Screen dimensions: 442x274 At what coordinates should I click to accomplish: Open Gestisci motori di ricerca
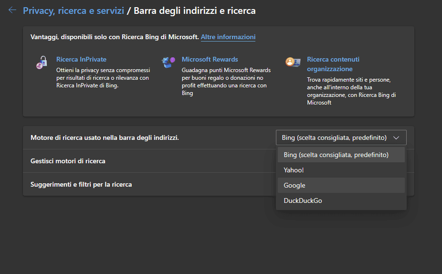pyautogui.click(x=68, y=161)
